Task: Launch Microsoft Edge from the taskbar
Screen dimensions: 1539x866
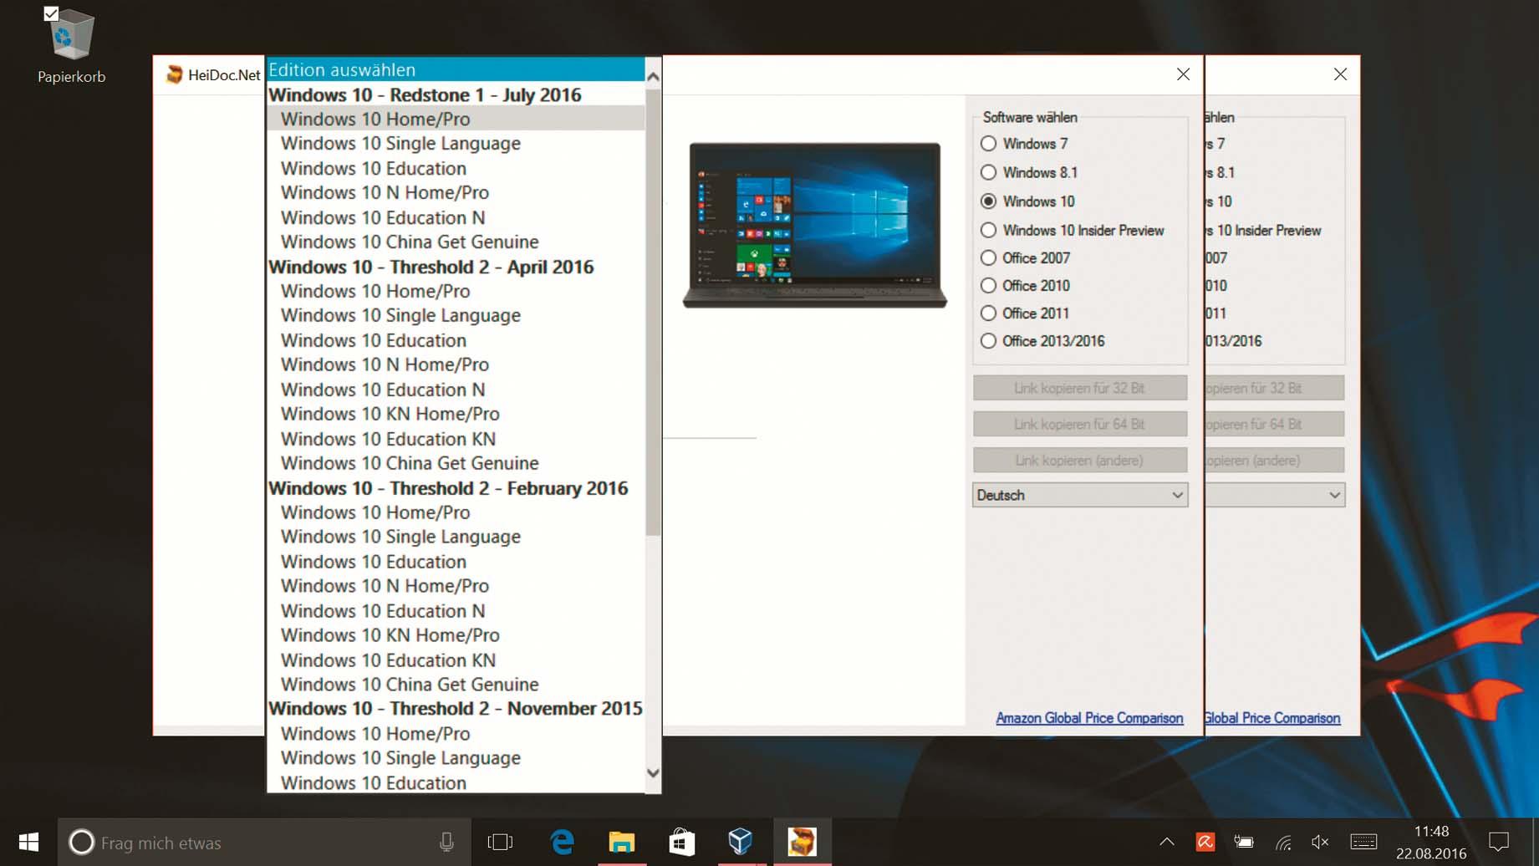Action: 562,842
